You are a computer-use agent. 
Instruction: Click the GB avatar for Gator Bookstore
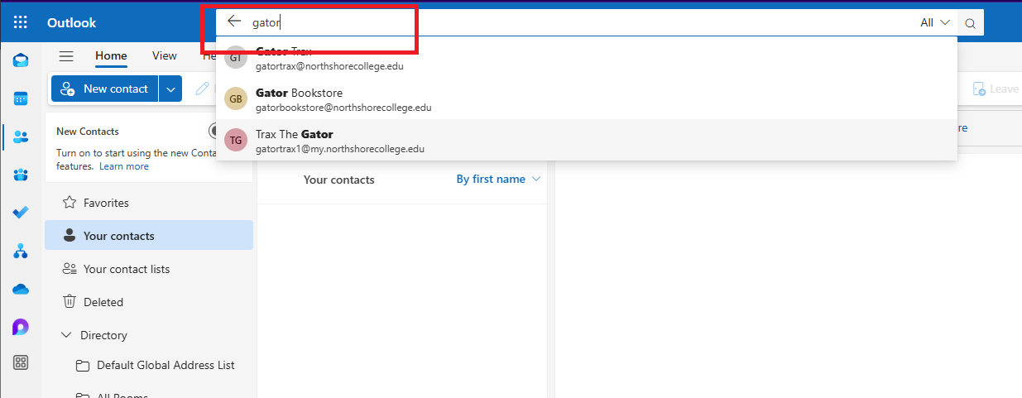tap(236, 99)
